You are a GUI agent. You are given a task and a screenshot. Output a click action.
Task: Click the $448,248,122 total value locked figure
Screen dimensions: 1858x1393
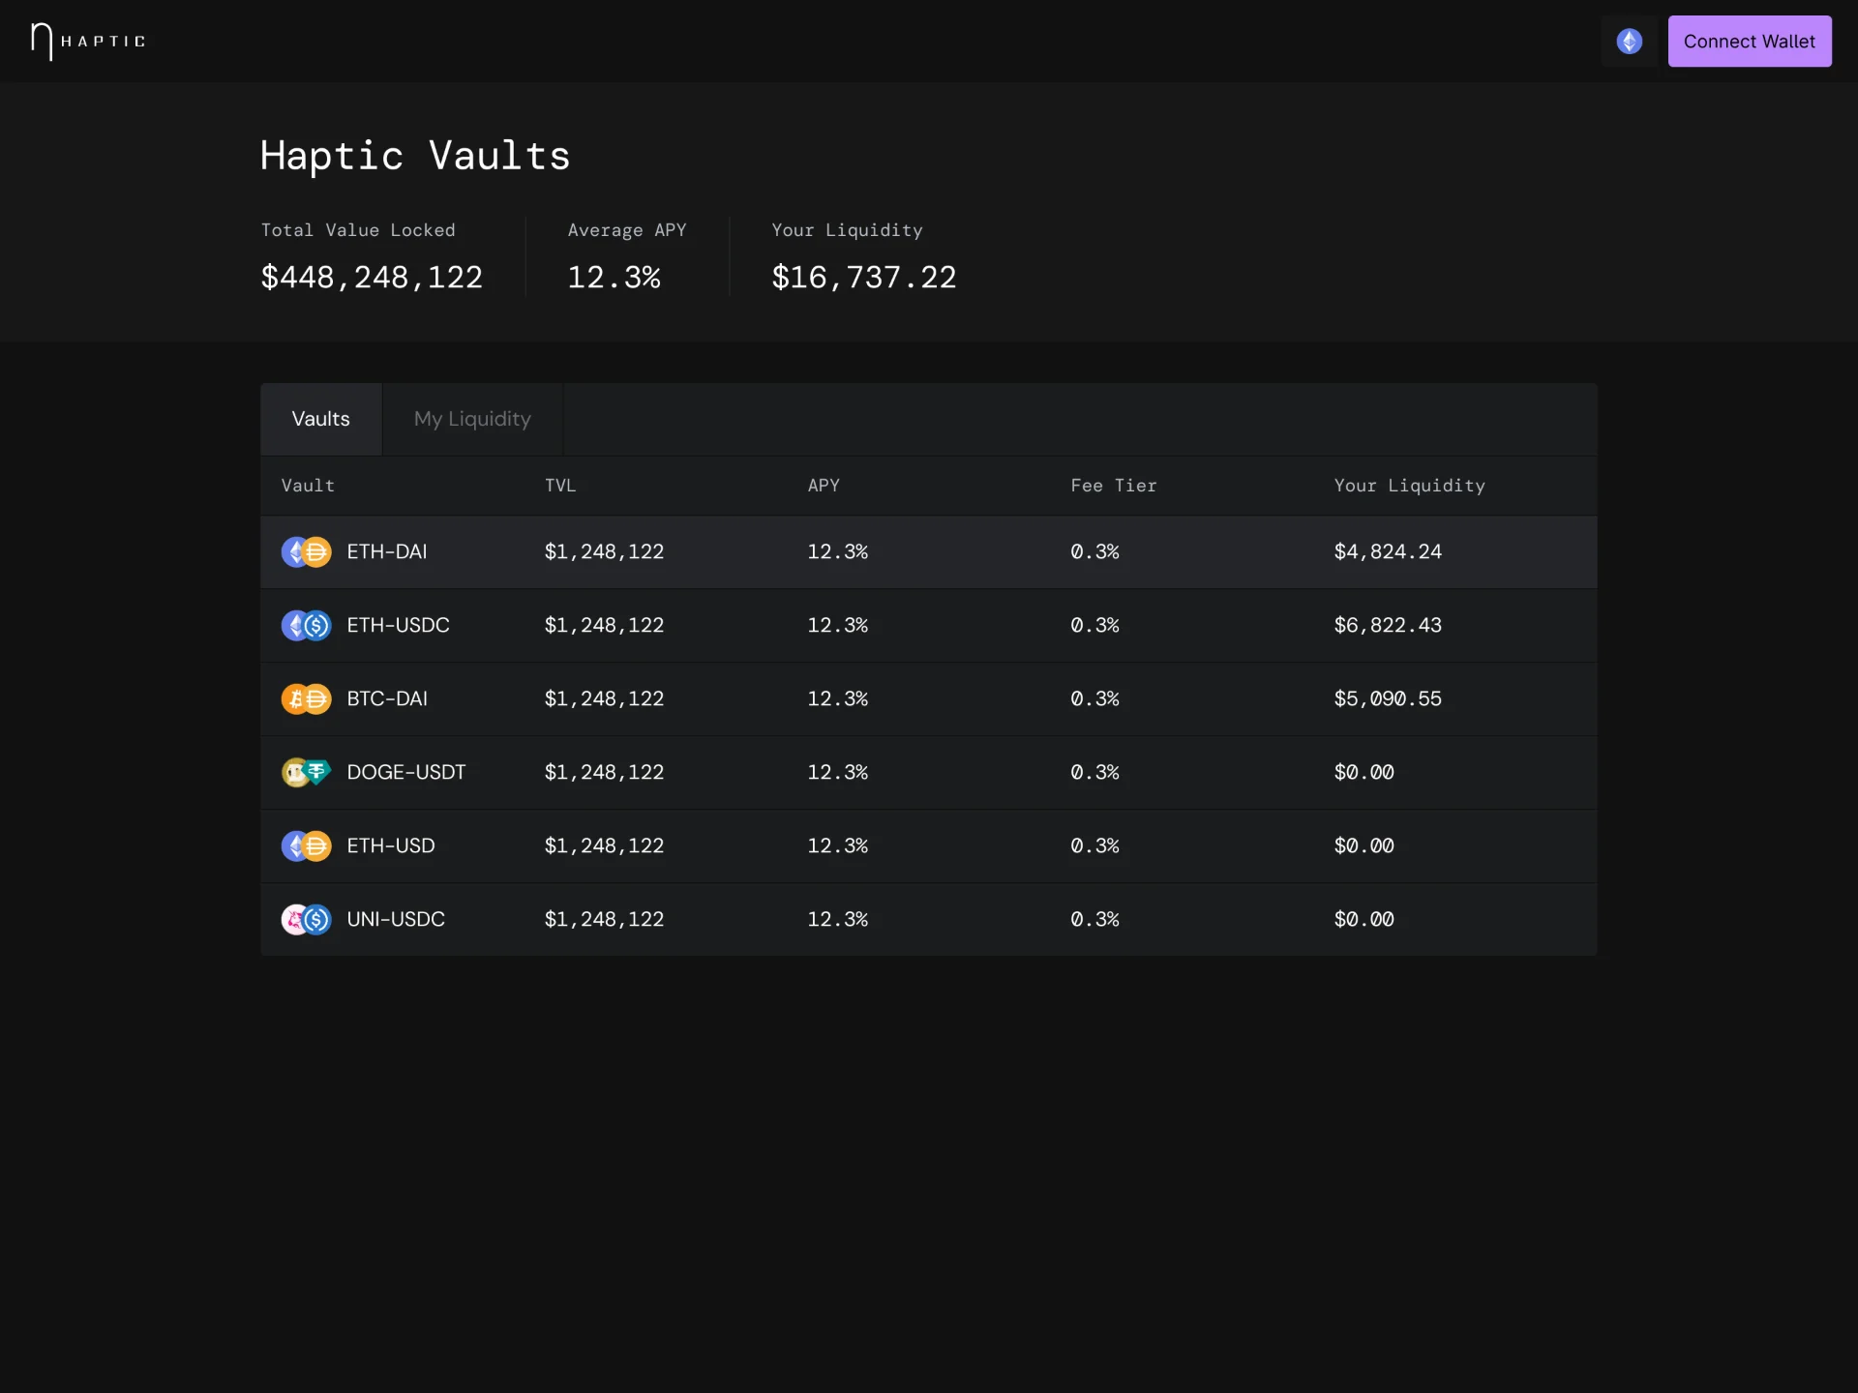point(372,278)
